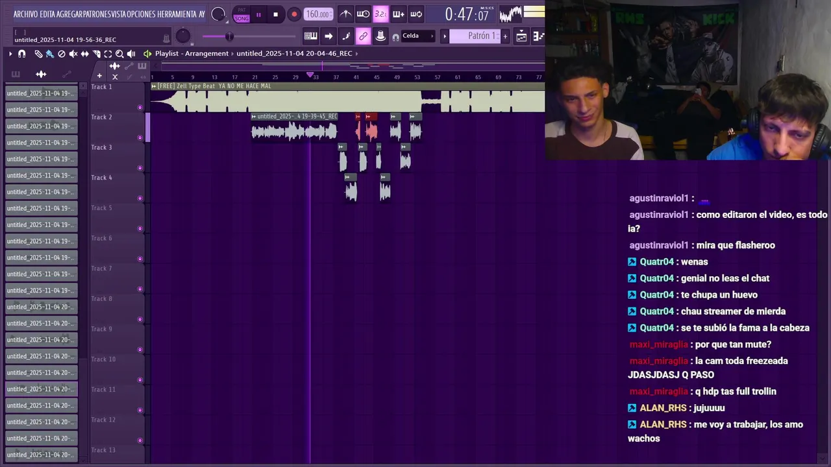Select the Delete tool
831x467 pixels.
[62, 54]
